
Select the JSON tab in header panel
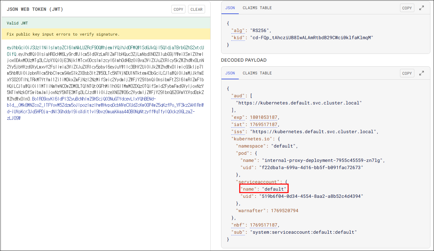(x=230, y=8)
